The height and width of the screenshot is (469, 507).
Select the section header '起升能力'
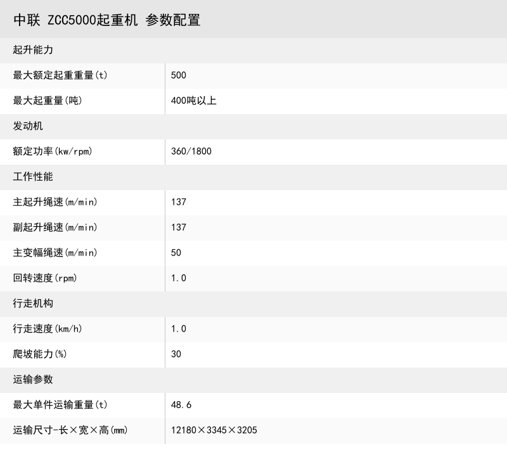pos(33,50)
